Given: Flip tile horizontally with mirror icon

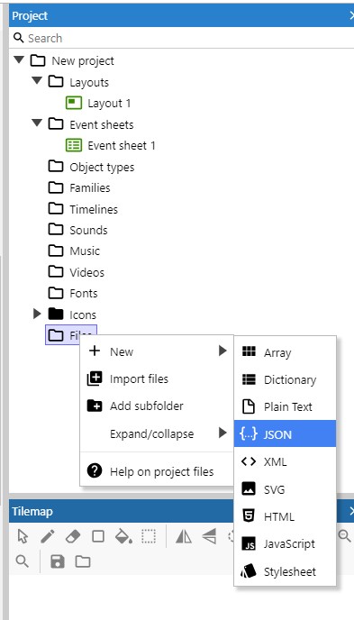Looking at the screenshot, I should click(184, 536).
